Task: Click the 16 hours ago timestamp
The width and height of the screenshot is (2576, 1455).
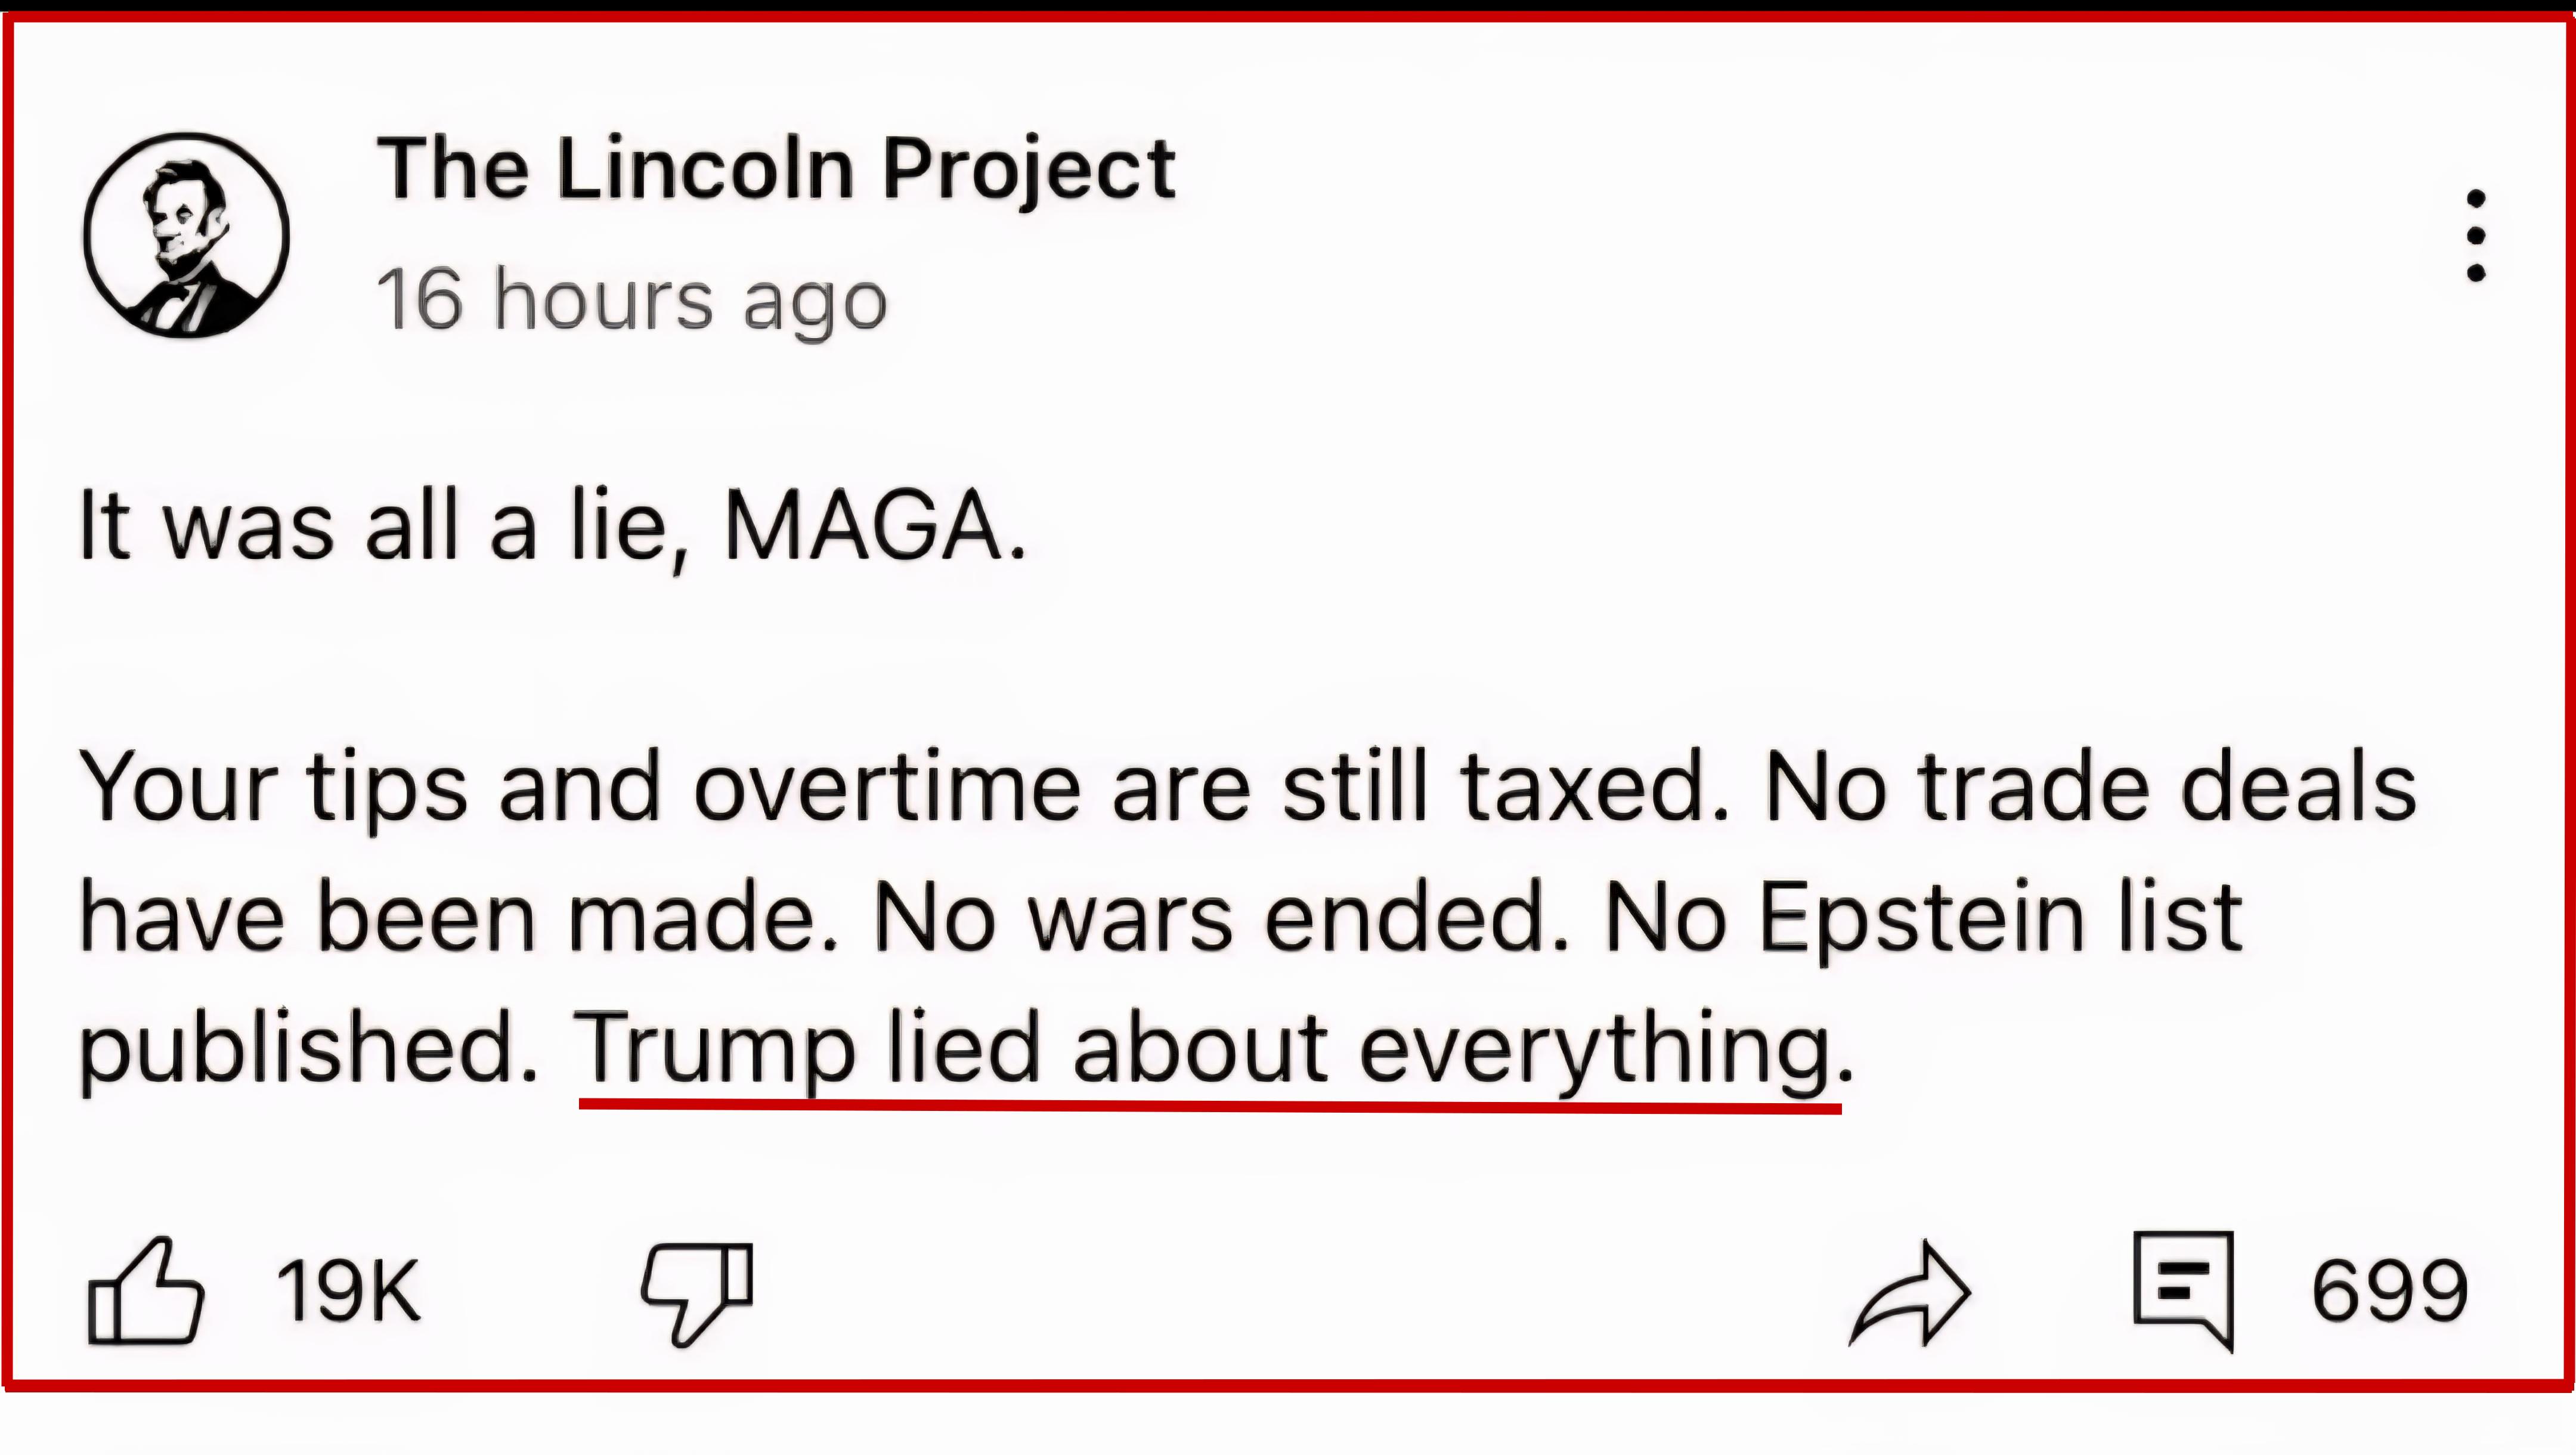Action: (x=632, y=300)
